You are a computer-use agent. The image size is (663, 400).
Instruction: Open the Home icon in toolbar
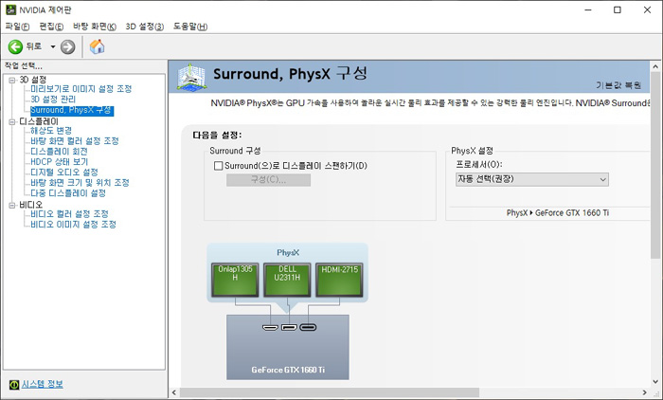[x=97, y=46]
